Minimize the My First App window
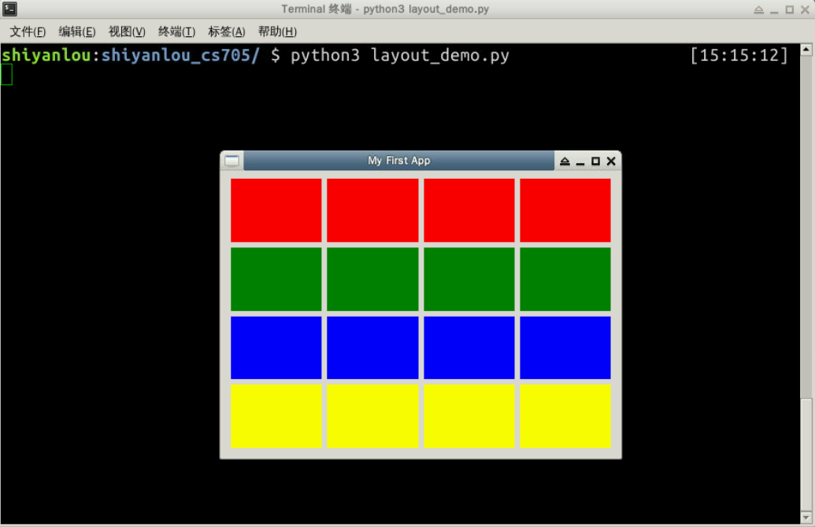The height and width of the screenshot is (527, 815). click(580, 161)
